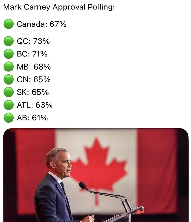Select the 'Canada: 67%' text
This screenshot has width=191, height=222.
point(41,24)
